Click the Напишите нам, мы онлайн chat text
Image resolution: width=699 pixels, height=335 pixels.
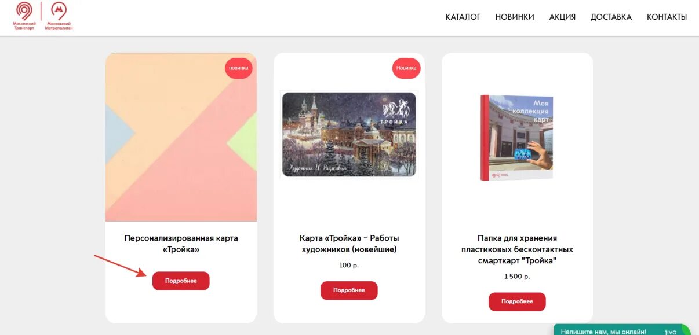[x=603, y=332]
